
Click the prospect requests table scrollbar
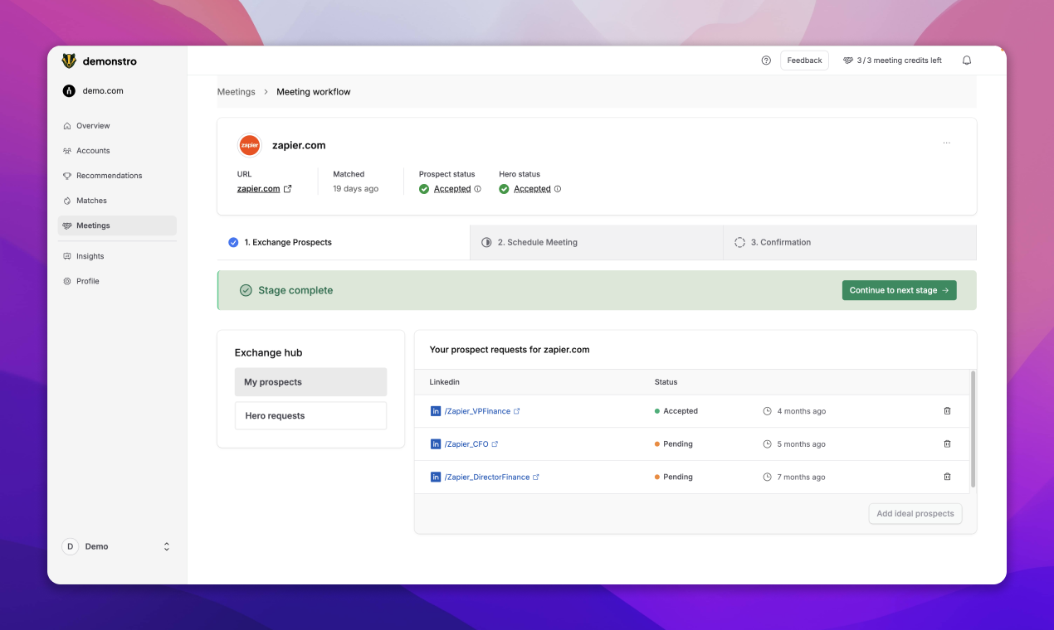tap(973, 429)
